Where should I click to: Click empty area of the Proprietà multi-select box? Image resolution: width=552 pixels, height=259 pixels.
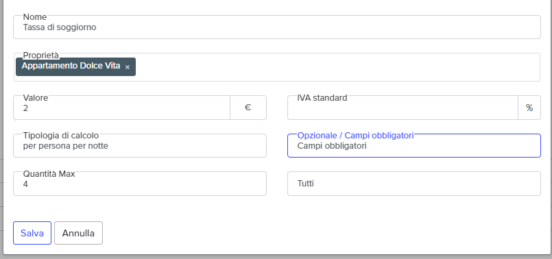(x=337, y=67)
